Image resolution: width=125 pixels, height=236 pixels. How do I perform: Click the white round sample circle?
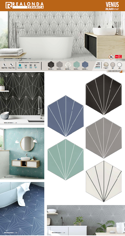coord(119,65)
